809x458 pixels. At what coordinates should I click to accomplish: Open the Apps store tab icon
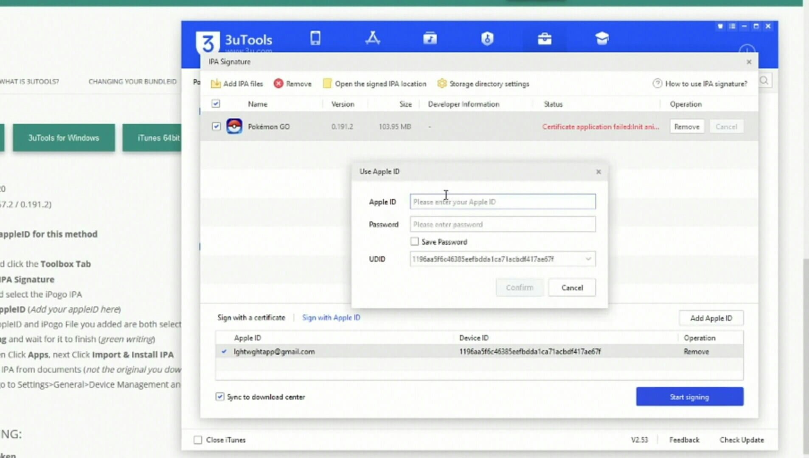click(373, 38)
